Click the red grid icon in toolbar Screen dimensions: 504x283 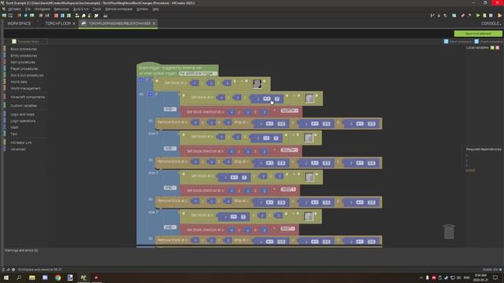coord(56,16)
